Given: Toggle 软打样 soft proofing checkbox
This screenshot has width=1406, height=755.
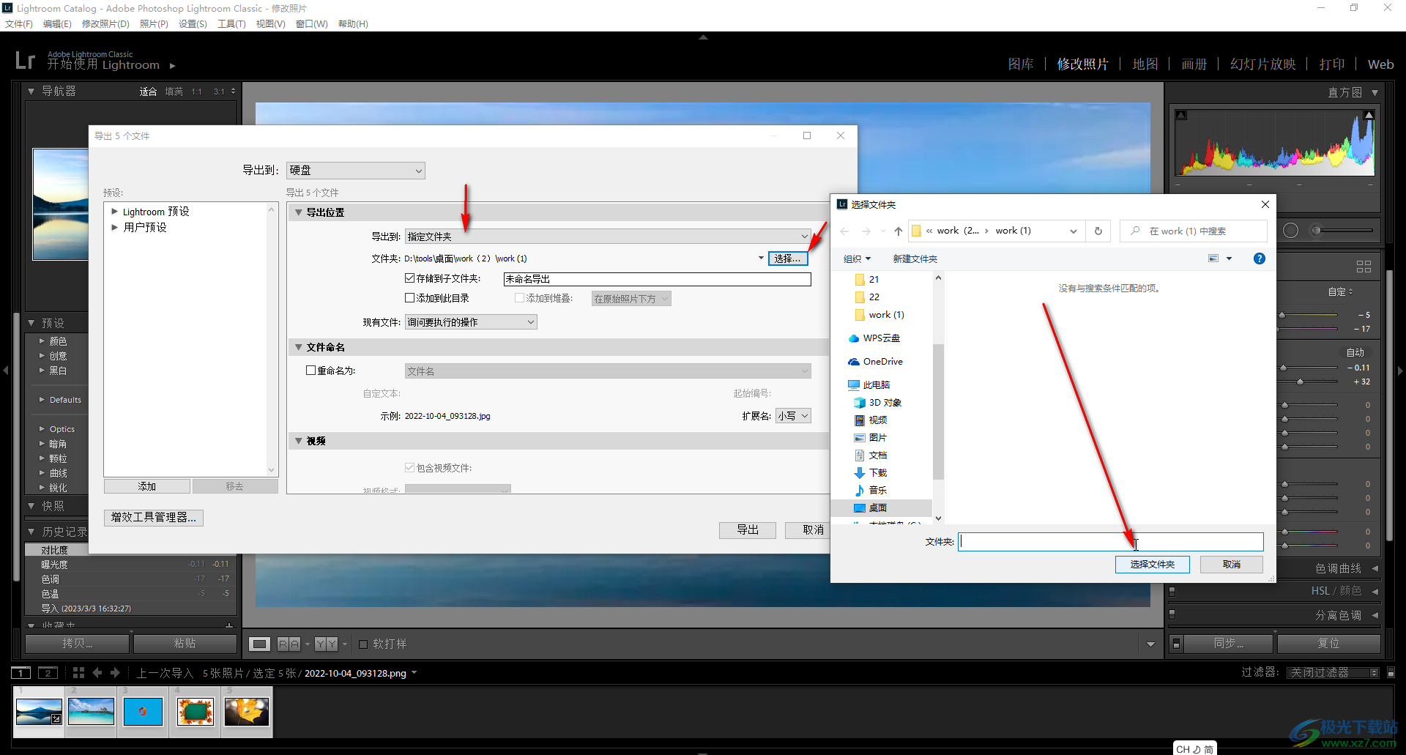Looking at the screenshot, I should [363, 644].
